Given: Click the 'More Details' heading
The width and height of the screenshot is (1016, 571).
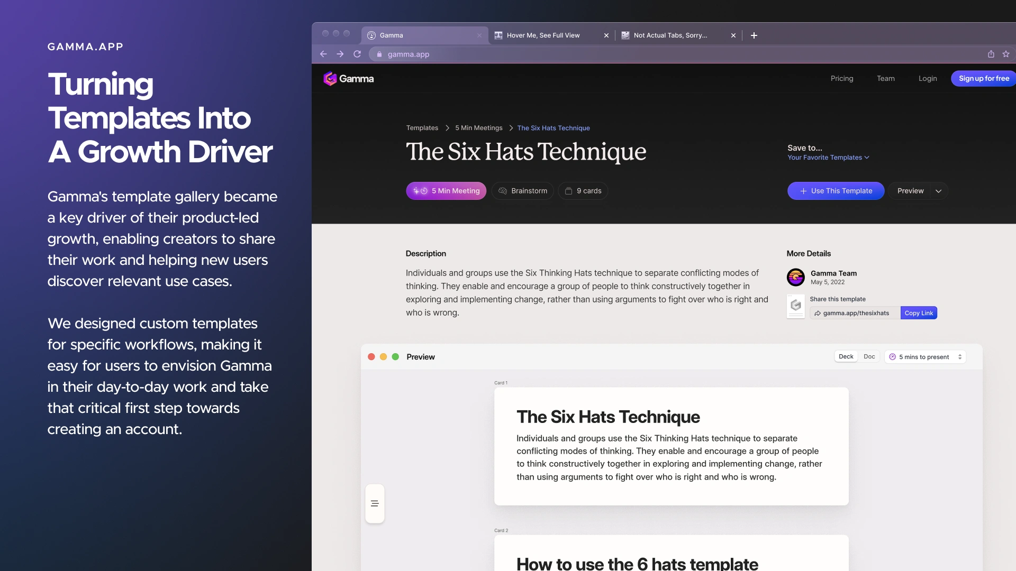Looking at the screenshot, I should [x=809, y=254].
